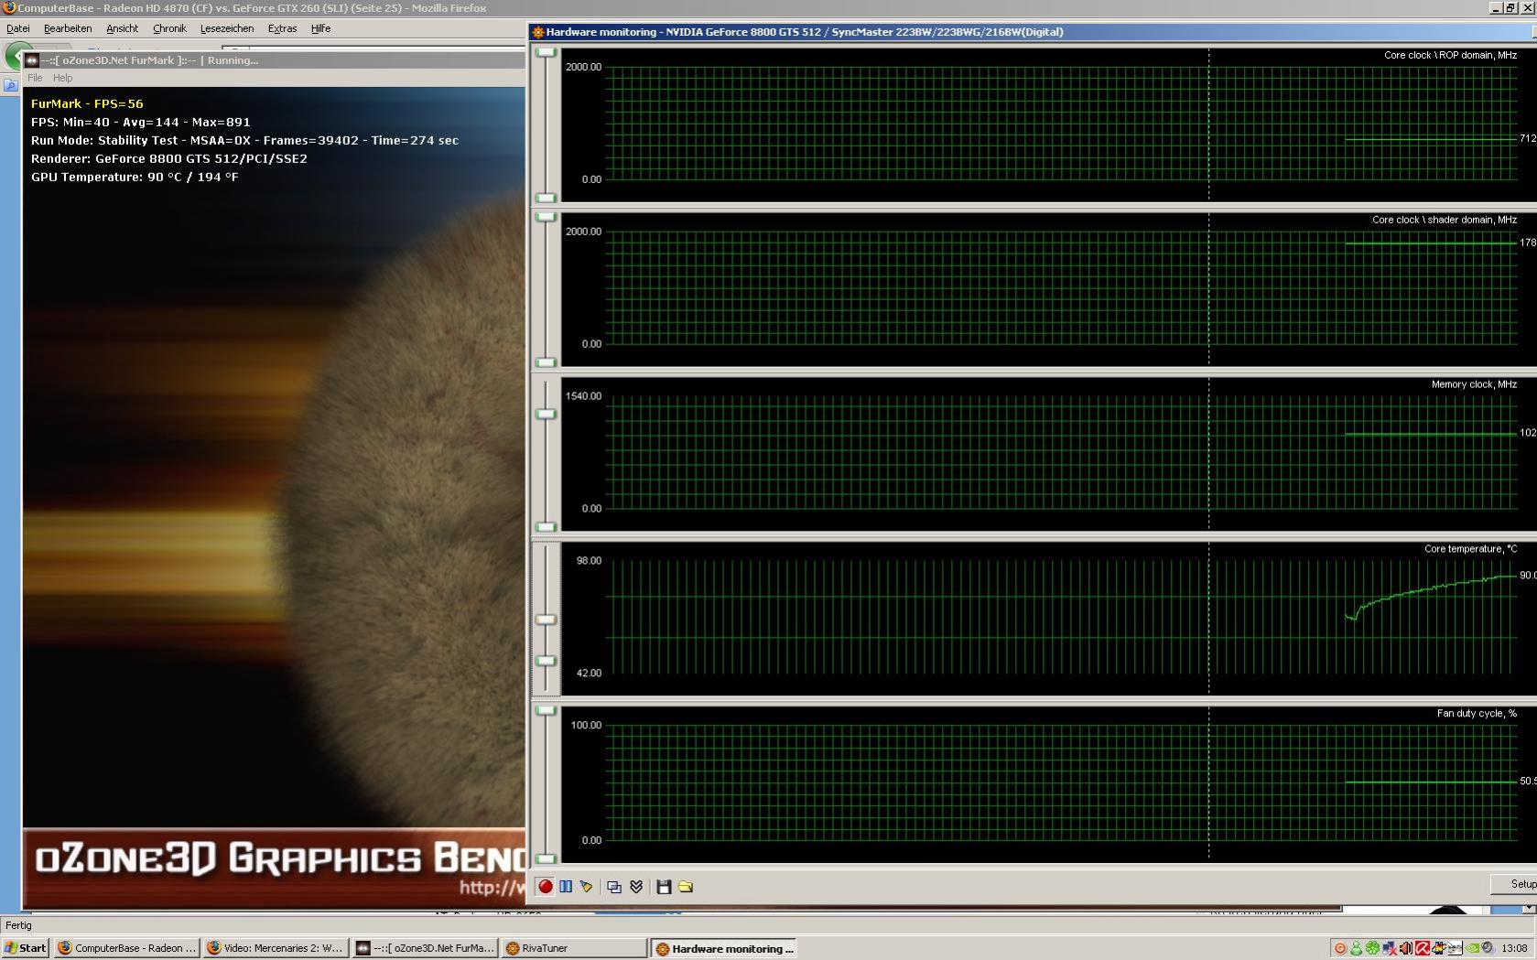Click the Core temperature, °C graph label
Screen dimensions: 1537x960
(x=1470, y=549)
